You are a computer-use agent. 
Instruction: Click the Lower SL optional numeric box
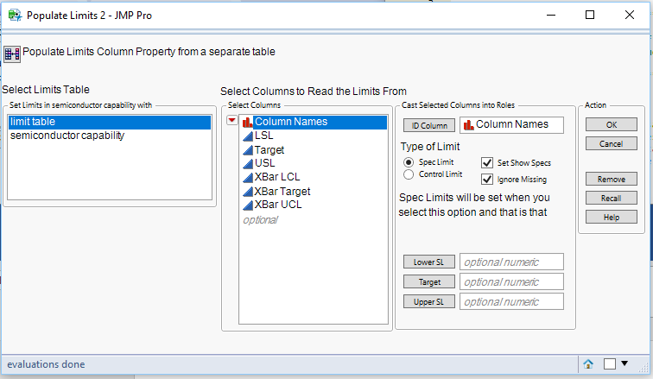click(x=511, y=262)
